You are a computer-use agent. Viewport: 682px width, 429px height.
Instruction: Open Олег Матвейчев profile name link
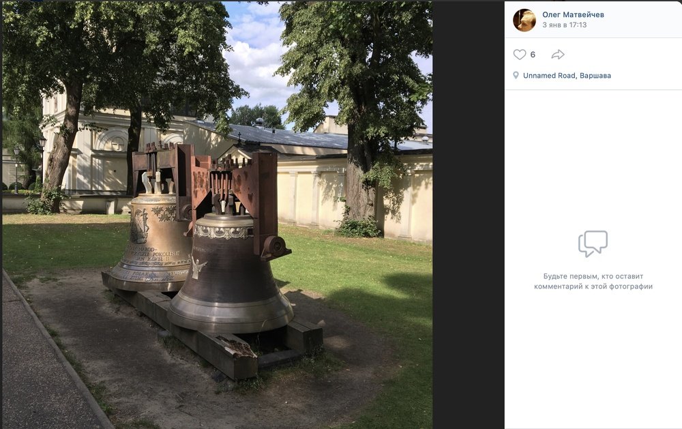coord(573,14)
